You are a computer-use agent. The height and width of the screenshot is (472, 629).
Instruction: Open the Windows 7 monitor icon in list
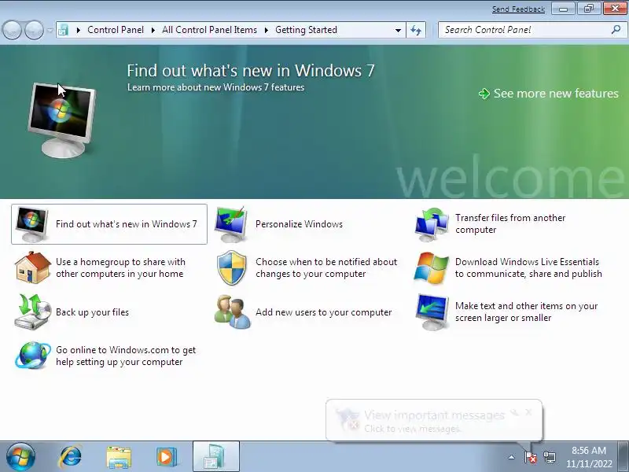[31, 224]
